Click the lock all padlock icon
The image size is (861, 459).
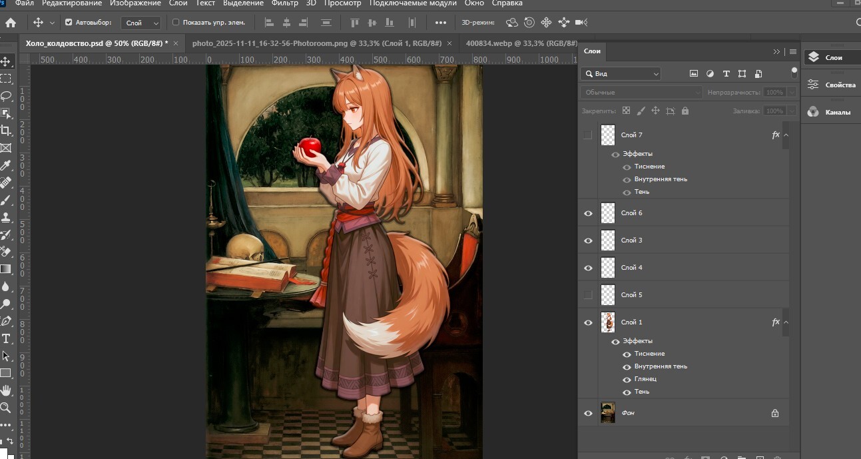[x=685, y=111]
